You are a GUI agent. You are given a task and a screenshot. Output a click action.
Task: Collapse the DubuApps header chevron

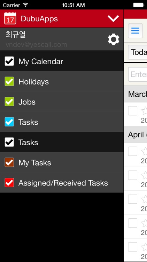[x=113, y=19]
